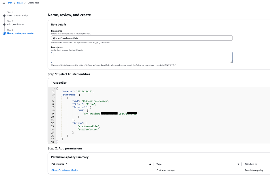Collapse the AWS array fold marker on line 8
270x180 pixels.
(x=55, y=110)
